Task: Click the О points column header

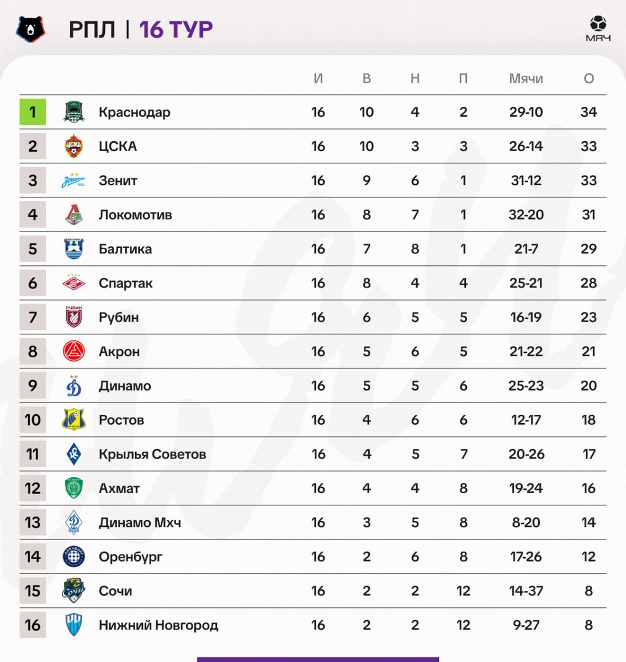Action: tap(588, 78)
